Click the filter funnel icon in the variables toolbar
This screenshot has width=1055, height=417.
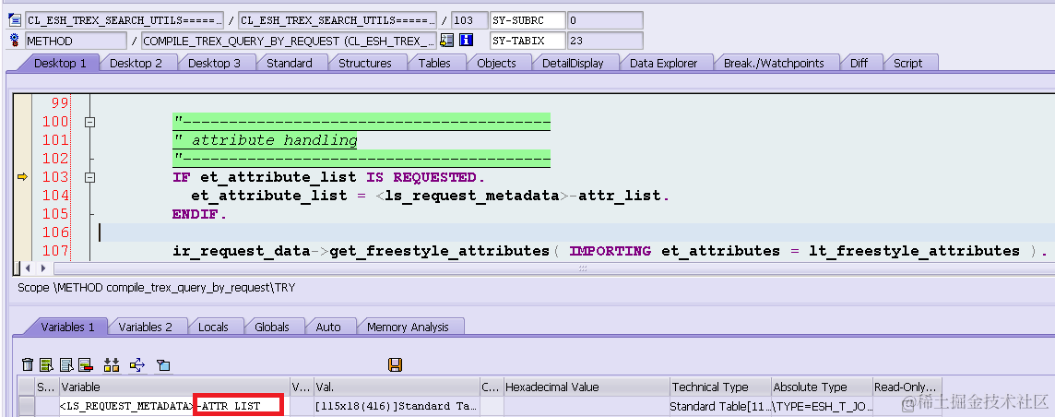tap(163, 365)
